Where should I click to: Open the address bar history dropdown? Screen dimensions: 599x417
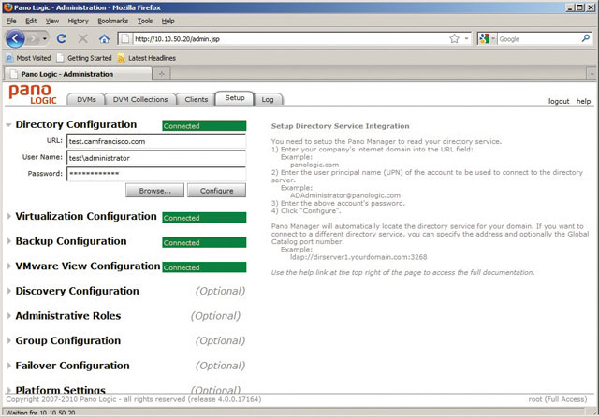(x=466, y=39)
